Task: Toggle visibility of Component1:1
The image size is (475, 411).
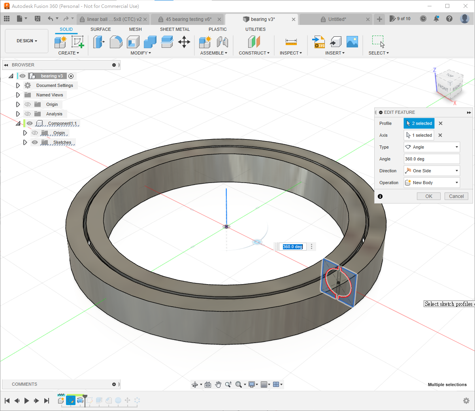Action: 30,123
